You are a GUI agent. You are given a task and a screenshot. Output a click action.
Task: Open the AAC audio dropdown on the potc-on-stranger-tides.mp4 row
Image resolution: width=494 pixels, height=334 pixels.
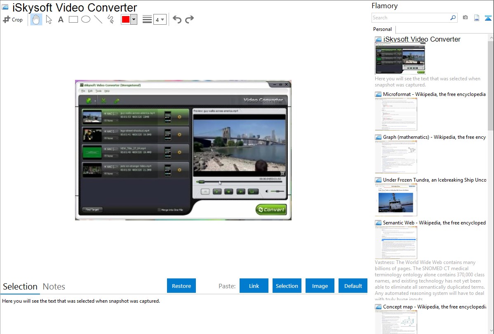tap(111, 166)
